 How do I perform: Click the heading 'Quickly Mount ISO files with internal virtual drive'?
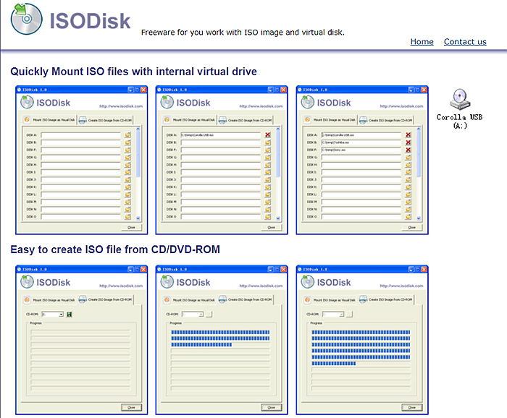point(133,72)
